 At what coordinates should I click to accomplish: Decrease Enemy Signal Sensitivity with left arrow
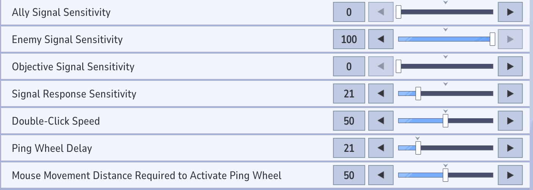coord(381,39)
